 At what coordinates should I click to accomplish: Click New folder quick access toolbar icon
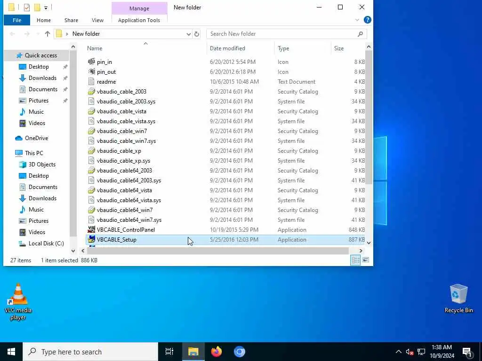[37, 8]
